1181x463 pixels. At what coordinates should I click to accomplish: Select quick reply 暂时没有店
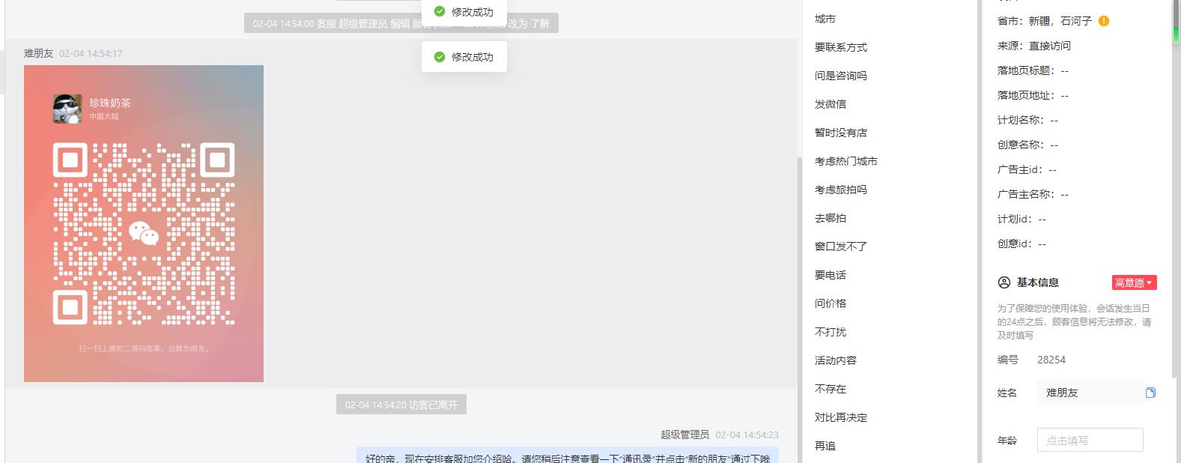(841, 133)
